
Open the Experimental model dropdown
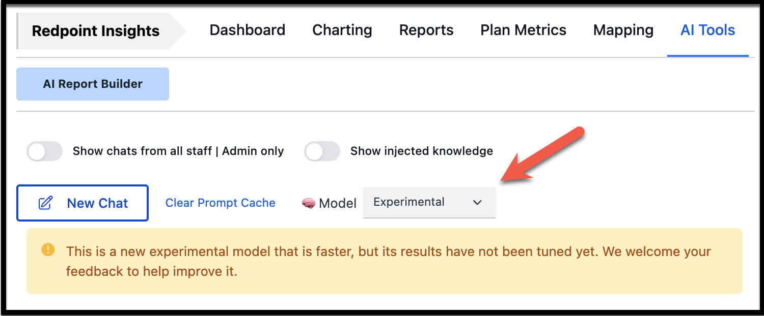pos(428,202)
